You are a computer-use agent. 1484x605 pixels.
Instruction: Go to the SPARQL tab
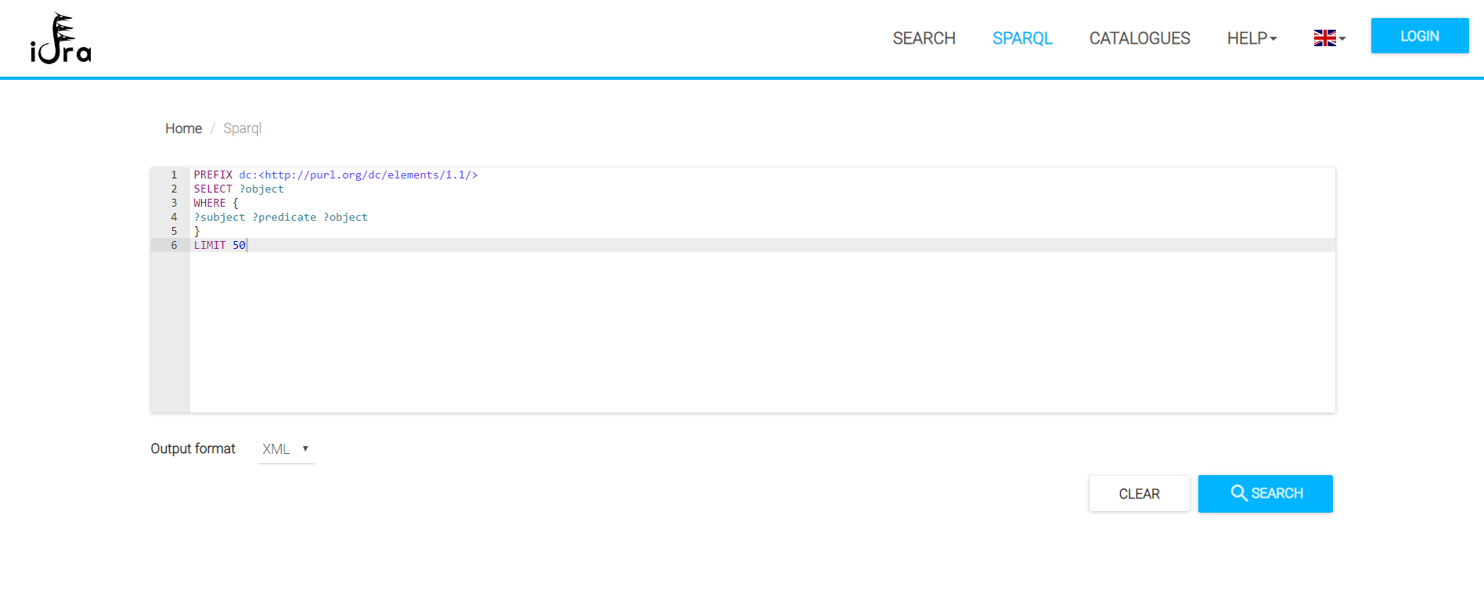[x=1022, y=38]
